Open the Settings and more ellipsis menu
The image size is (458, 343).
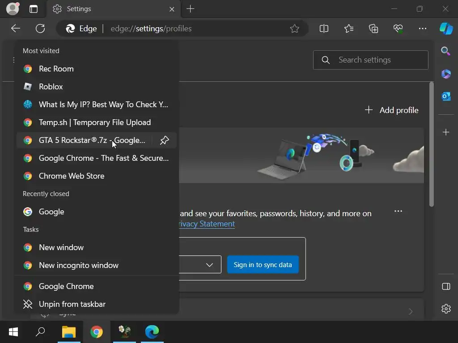tap(422, 29)
